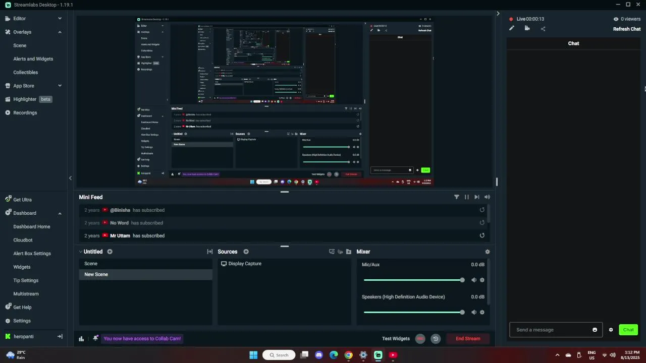Start recording with REC button
The image size is (646, 363).
420,339
